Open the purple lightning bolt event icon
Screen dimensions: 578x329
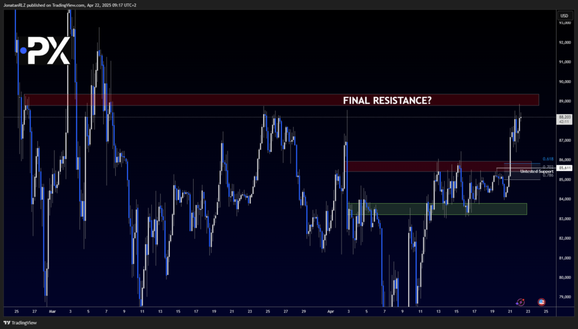point(520,302)
